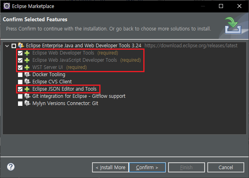The height and width of the screenshot is (178, 249).
Task: Click the download.eclipse.org releases URL text
Action: [191, 46]
